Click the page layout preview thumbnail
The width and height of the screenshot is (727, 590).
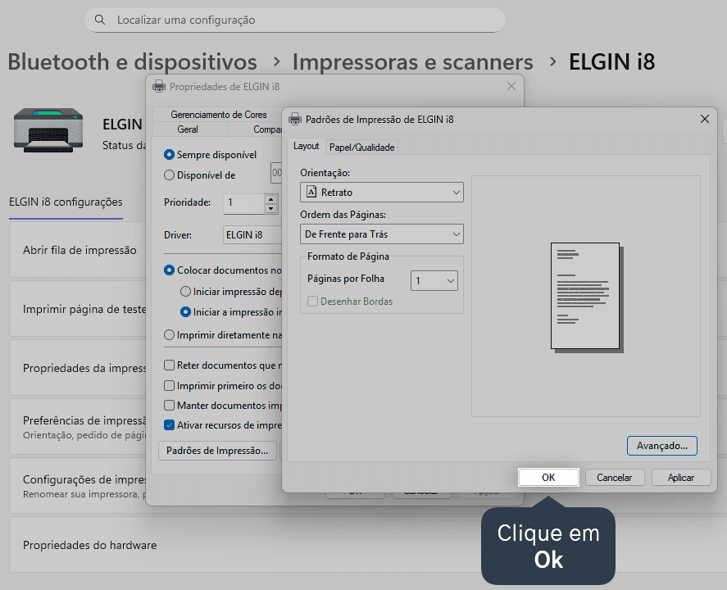587,297
